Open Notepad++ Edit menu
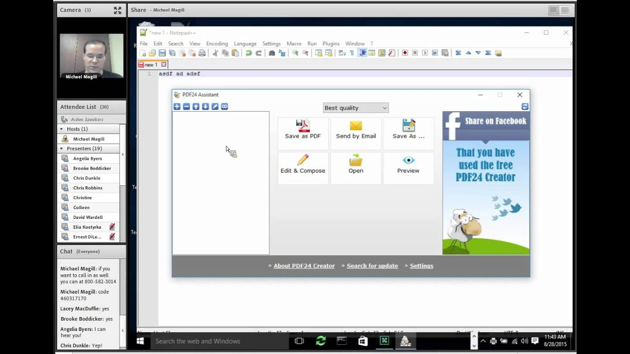630x354 pixels. pyautogui.click(x=158, y=44)
